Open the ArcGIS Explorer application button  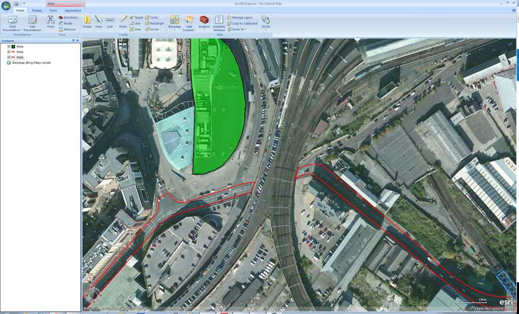[6, 6]
